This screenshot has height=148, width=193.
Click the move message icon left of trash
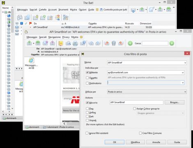(107, 43)
